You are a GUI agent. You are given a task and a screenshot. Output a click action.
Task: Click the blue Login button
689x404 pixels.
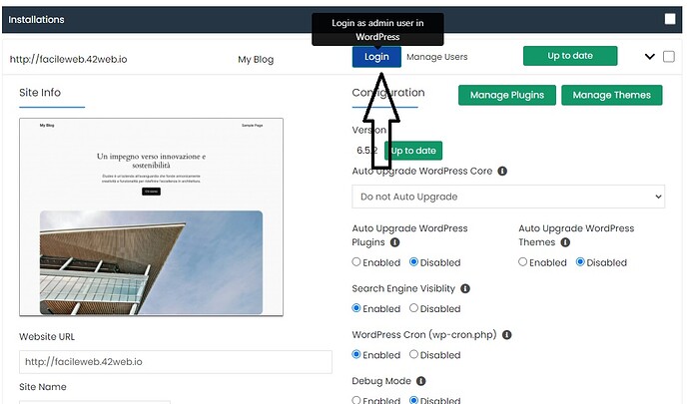tap(376, 57)
